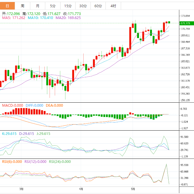The width and height of the screenshot is (194, 194).
Task: Switch to the 日 daily chart tab
Action: coord(7,6)
